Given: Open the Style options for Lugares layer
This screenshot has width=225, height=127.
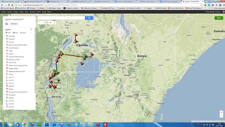Looking at the screenshot, I should pos(9,33).
